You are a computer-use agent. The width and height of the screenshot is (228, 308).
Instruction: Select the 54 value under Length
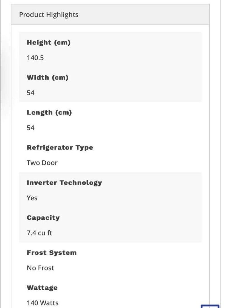31,128
